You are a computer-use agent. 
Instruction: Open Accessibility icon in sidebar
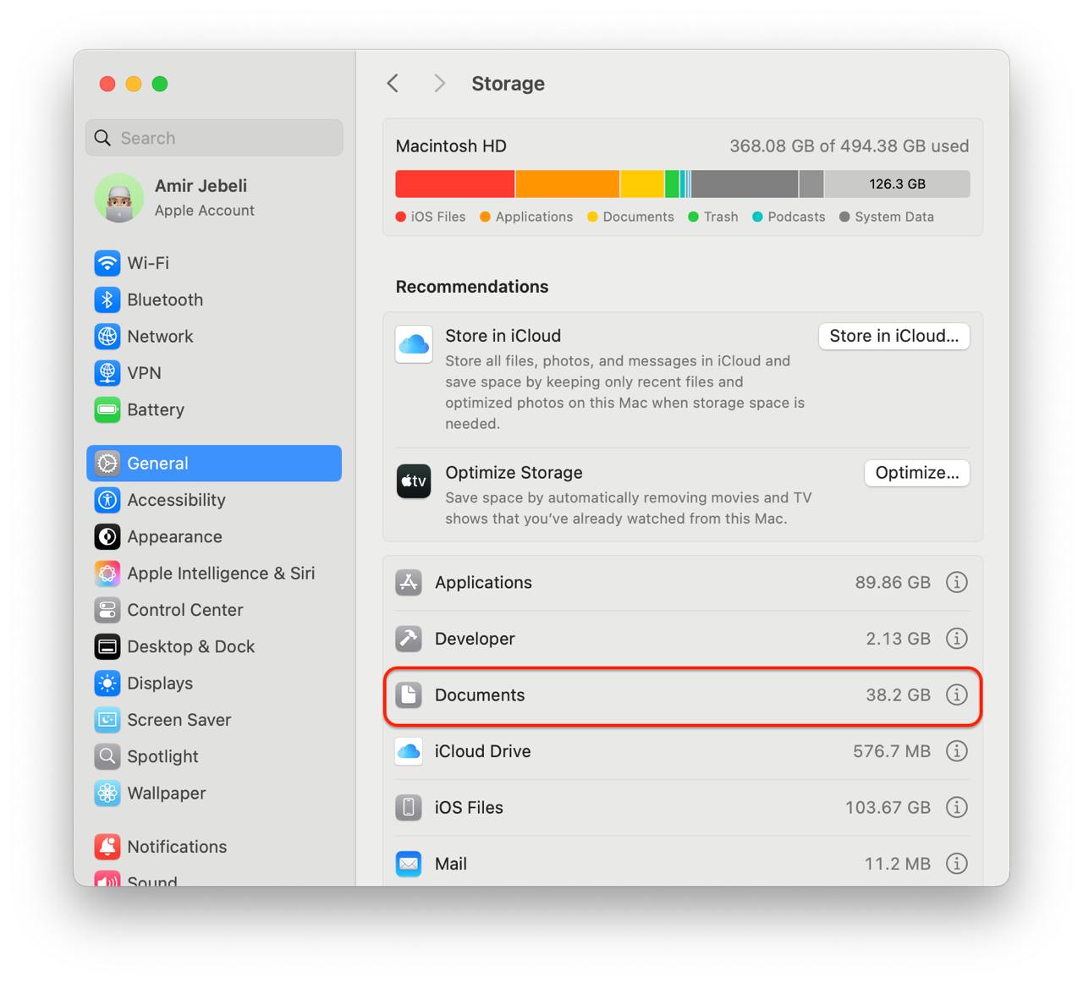[x=107, y=500]
